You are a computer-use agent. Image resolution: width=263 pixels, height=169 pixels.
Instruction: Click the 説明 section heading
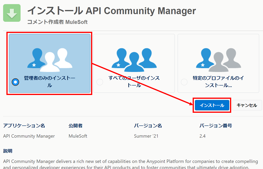point(8,151)
